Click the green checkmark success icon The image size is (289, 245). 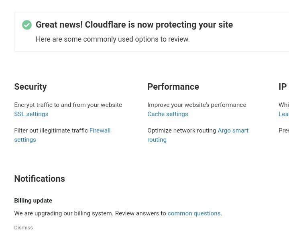click(27, 25)
